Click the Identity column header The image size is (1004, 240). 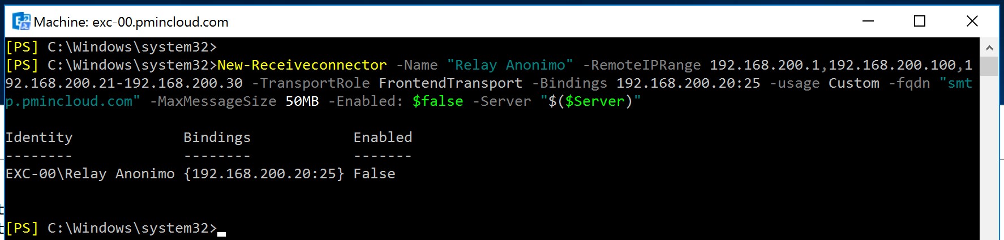pos(39,138)
